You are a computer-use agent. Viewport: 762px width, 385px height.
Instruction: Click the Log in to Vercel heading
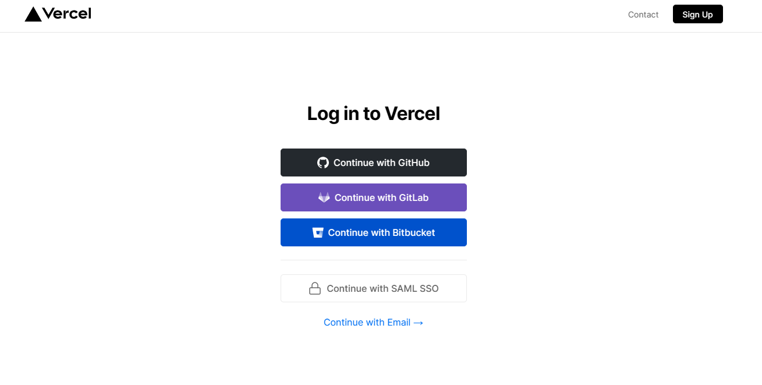click(x=374, y=113)
